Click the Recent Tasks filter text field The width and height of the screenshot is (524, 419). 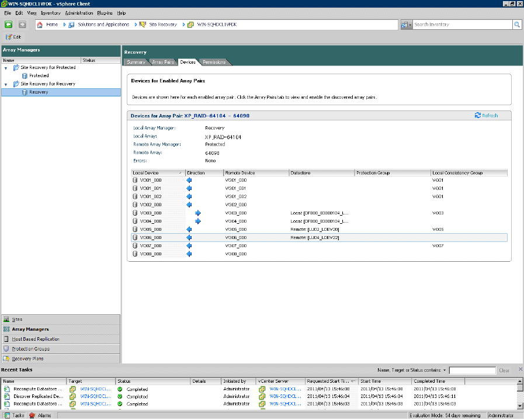[472, 370]
